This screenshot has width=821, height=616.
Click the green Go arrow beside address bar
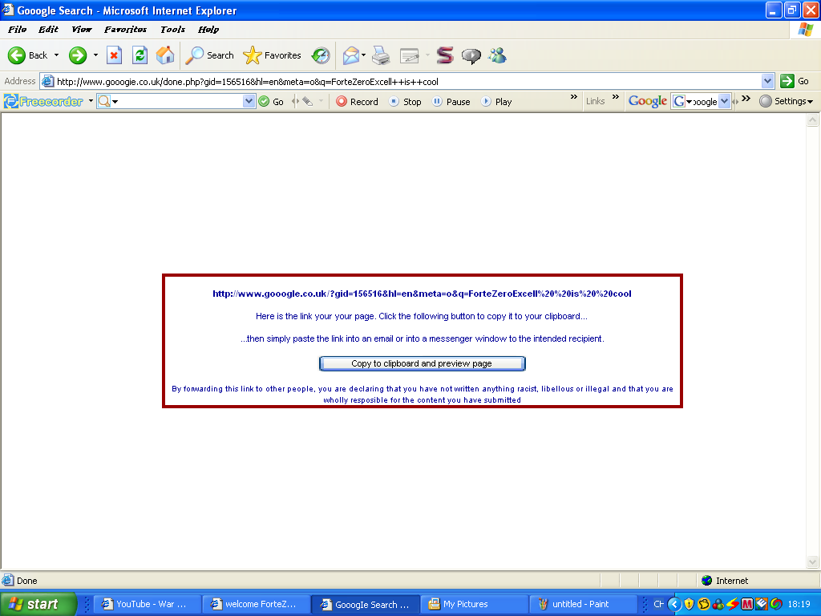(x=795, y=81)
